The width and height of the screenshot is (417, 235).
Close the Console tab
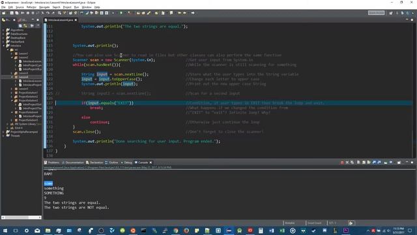pos(151,163)
